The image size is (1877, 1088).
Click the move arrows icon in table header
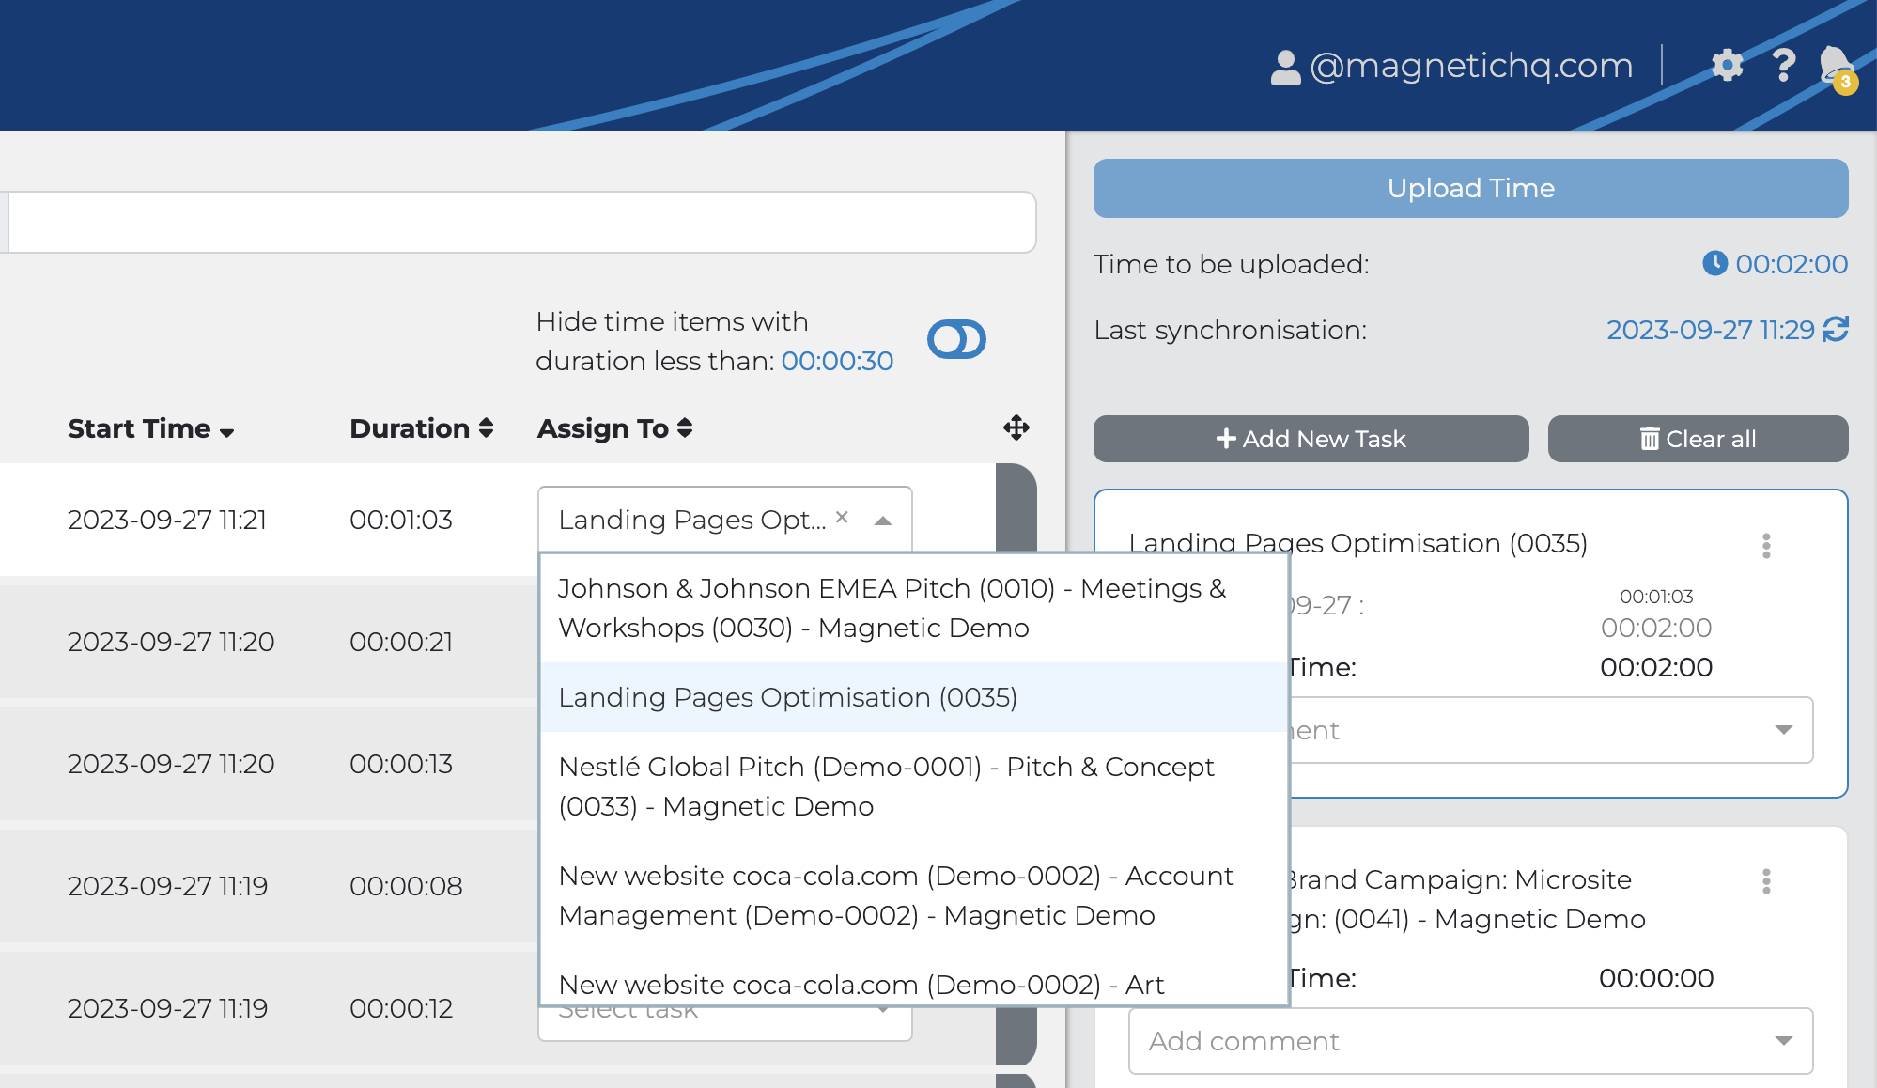pyautogui.click(x=1016, y=428)
